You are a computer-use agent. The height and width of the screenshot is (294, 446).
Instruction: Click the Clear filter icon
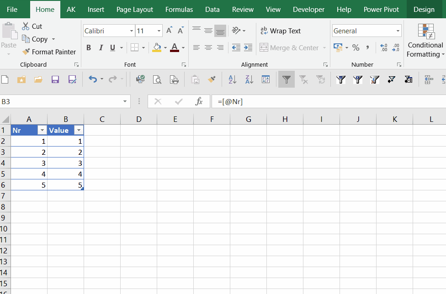tap(303, 79)
